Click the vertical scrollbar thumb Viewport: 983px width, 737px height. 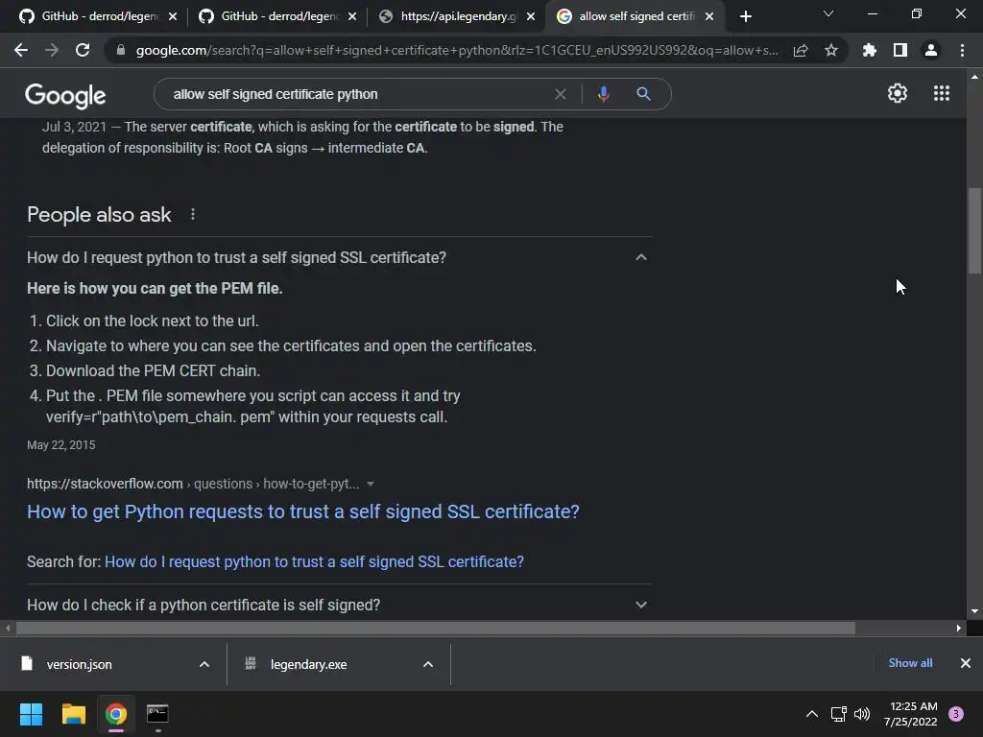(x=974, y=230)
